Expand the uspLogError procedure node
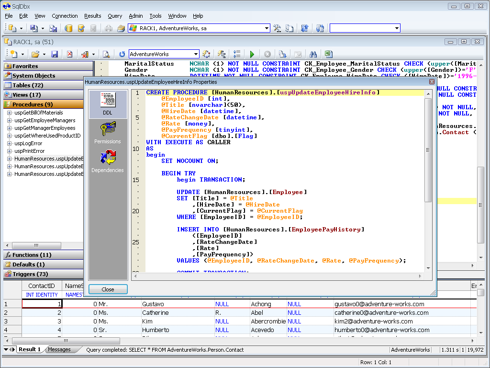 [x=10, y=143]
